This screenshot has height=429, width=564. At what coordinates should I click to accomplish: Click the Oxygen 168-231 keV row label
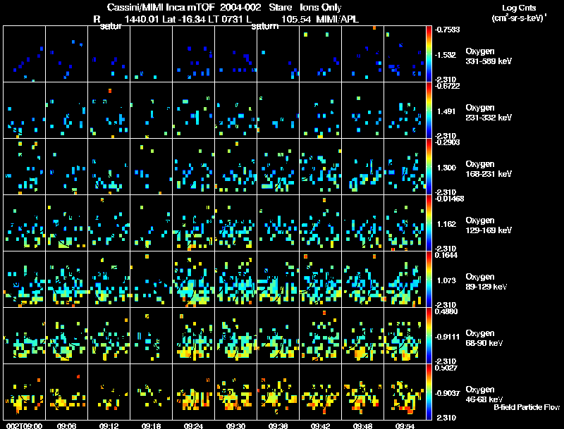click(489, 169)
